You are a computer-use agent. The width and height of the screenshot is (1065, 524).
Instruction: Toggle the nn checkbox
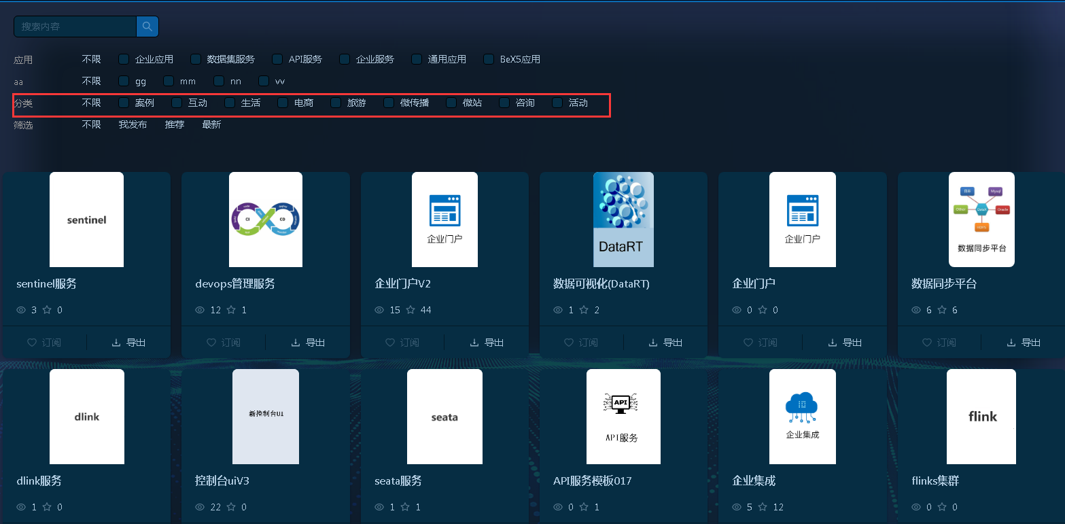(x=219, y=81)
